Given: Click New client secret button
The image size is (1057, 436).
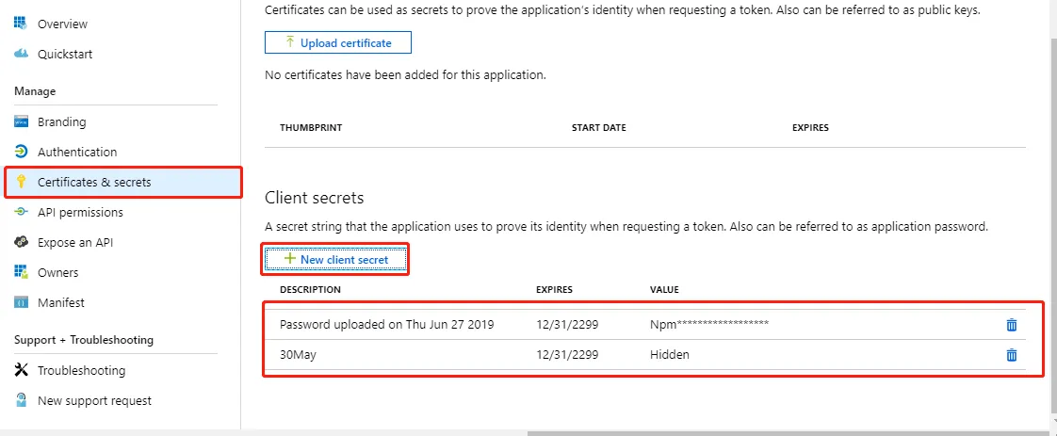Looking at the screenshot, I should click(x=336, y=259).
